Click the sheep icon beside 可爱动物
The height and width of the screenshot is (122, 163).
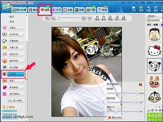5,41
